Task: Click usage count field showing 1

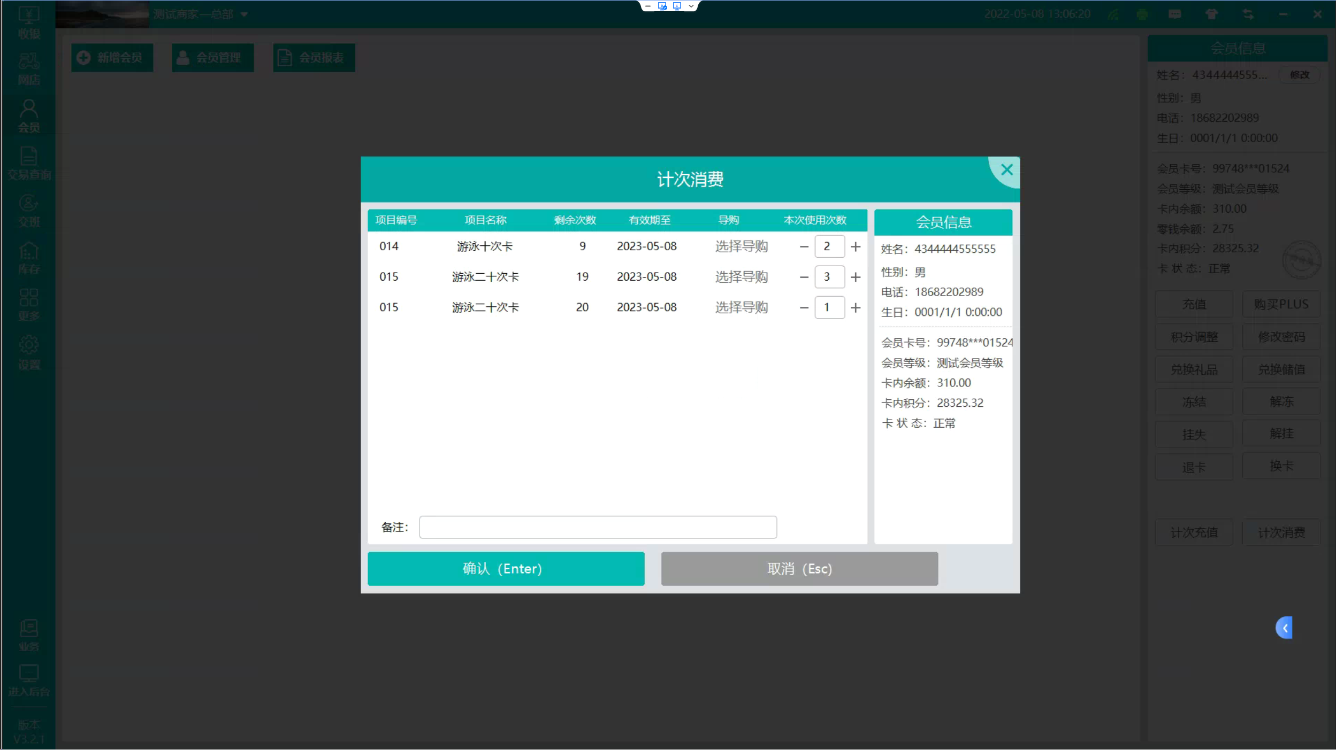Action: coord(829,307)
